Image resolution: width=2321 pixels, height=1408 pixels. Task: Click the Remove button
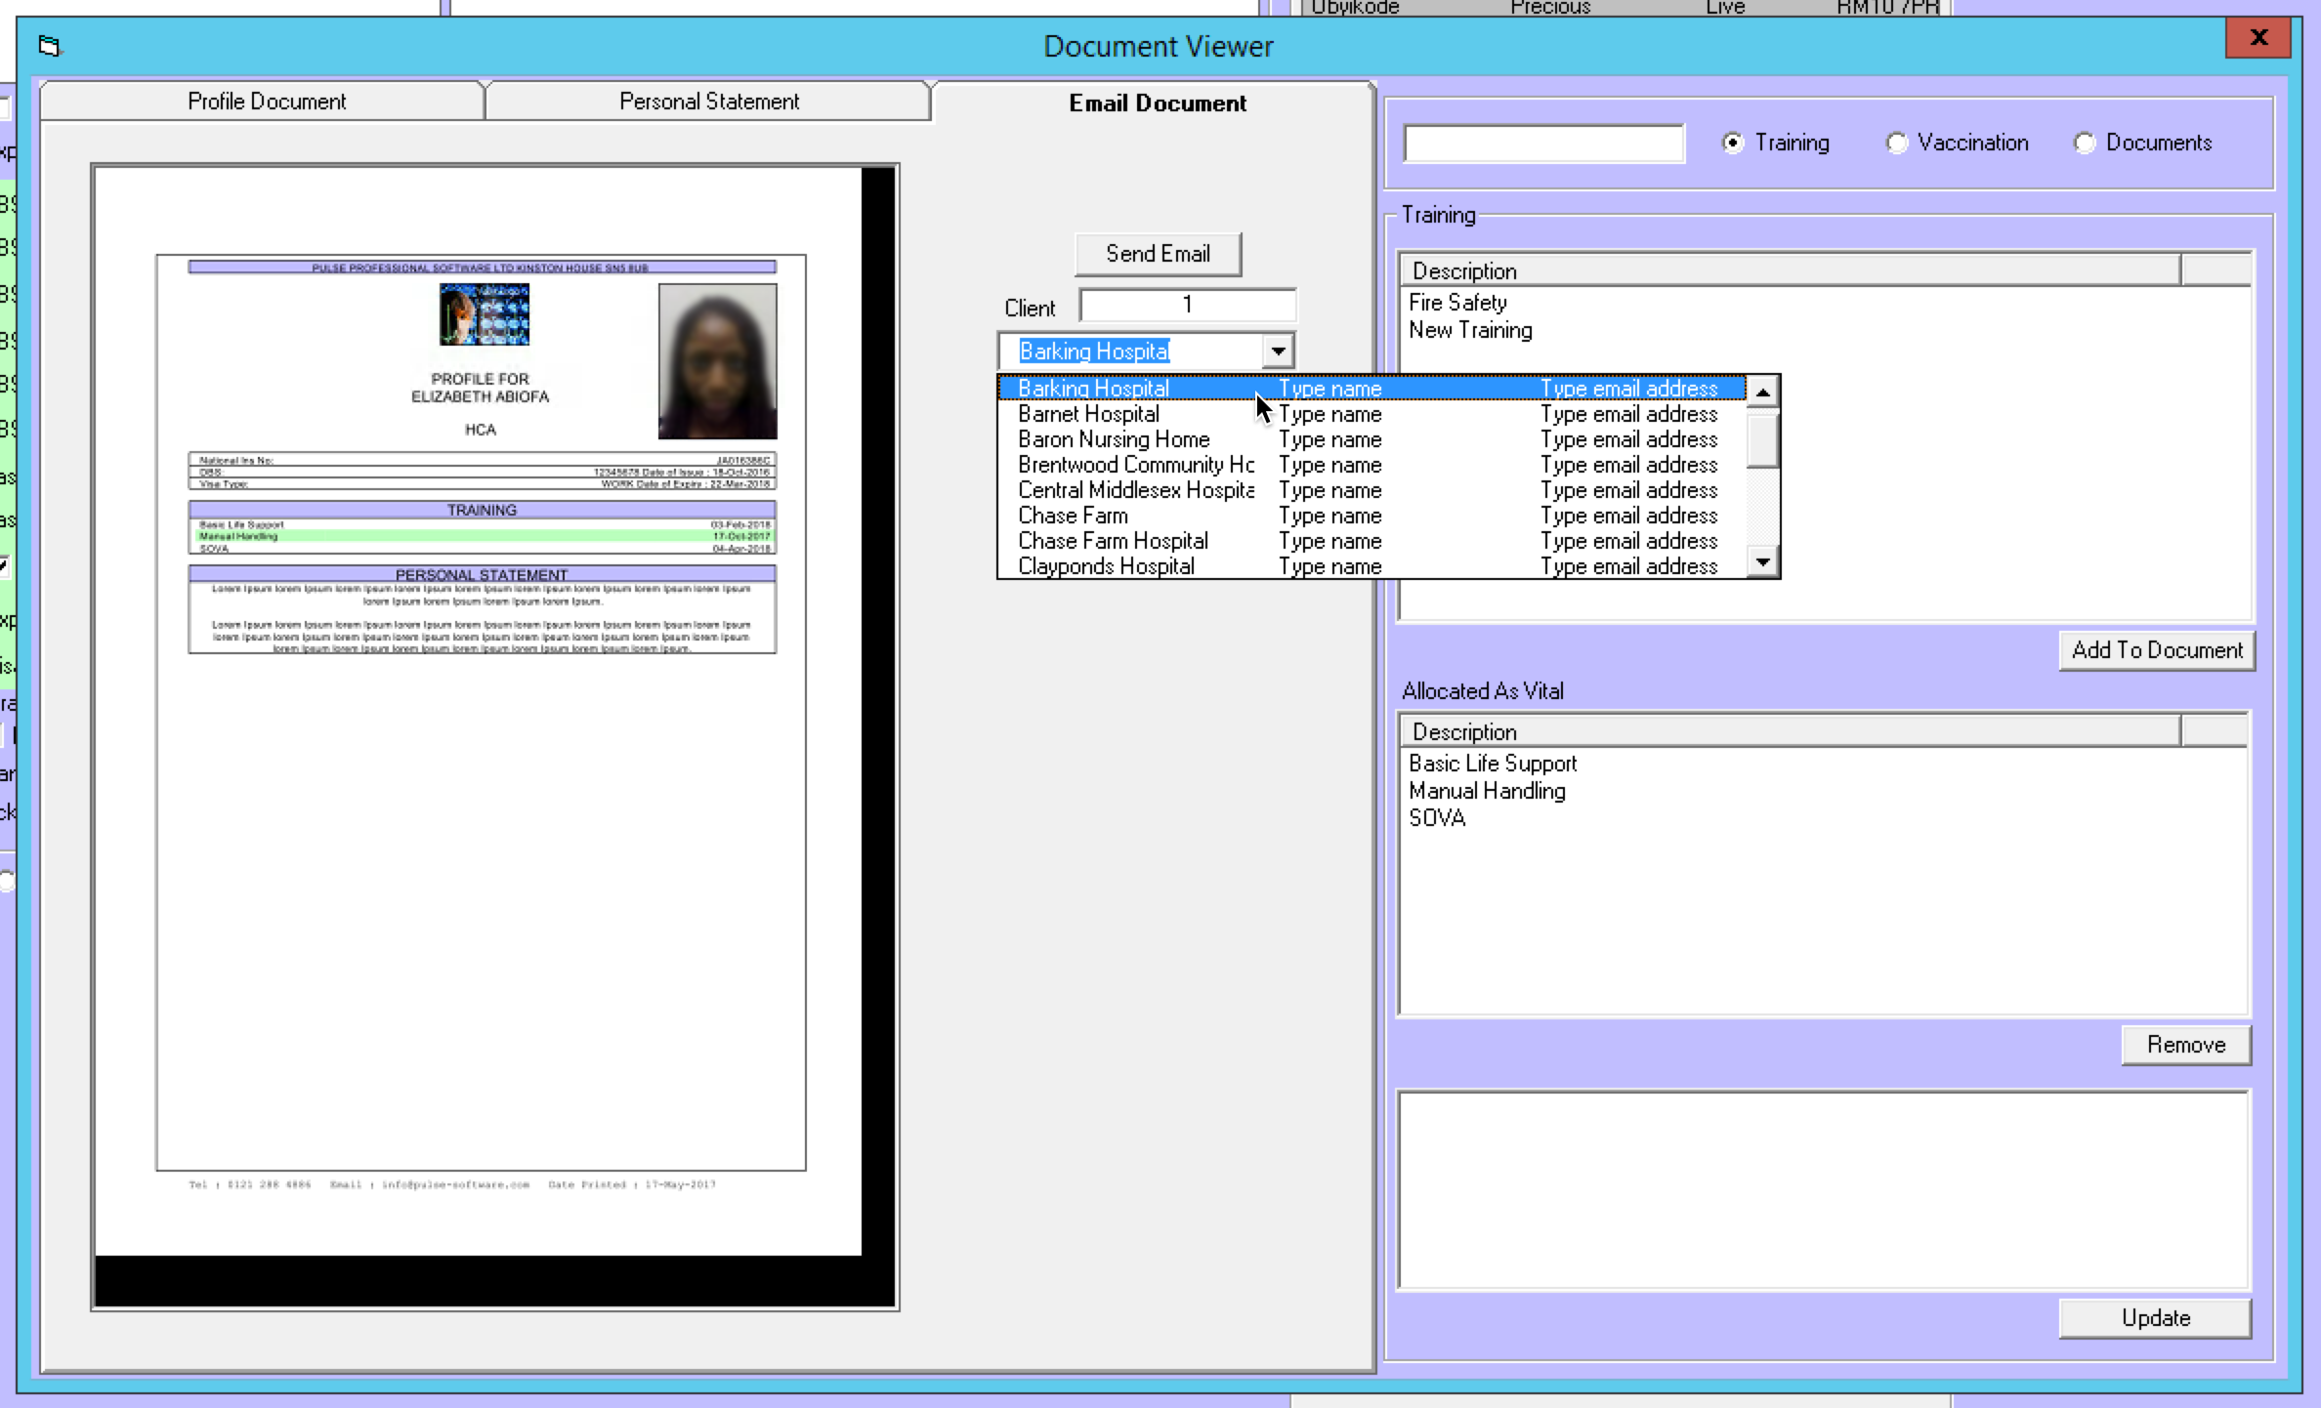click(x=2185, y=1046)
